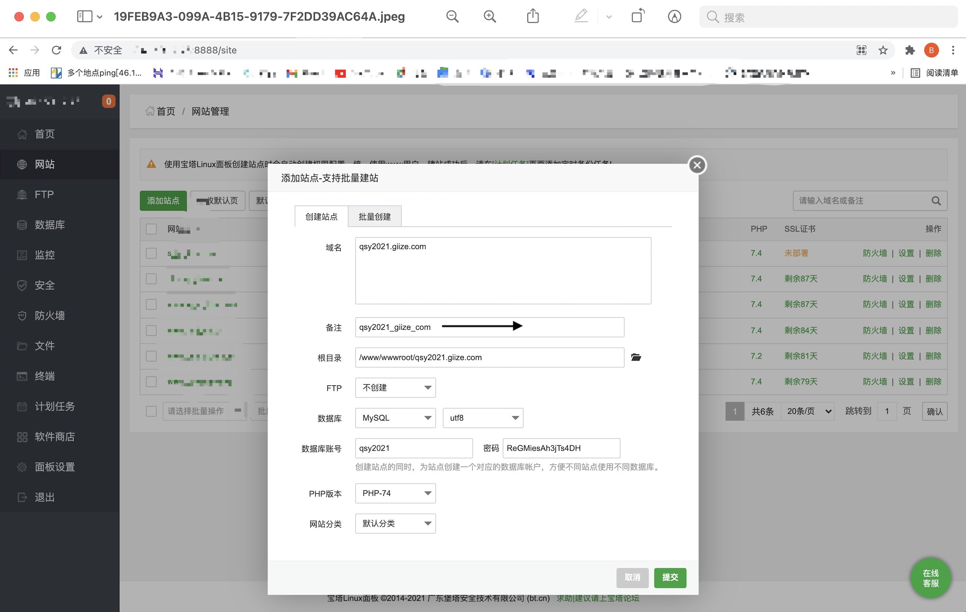Click the browser reload icon
Viewport: 966px width, 612px height.
pos(56,50)
